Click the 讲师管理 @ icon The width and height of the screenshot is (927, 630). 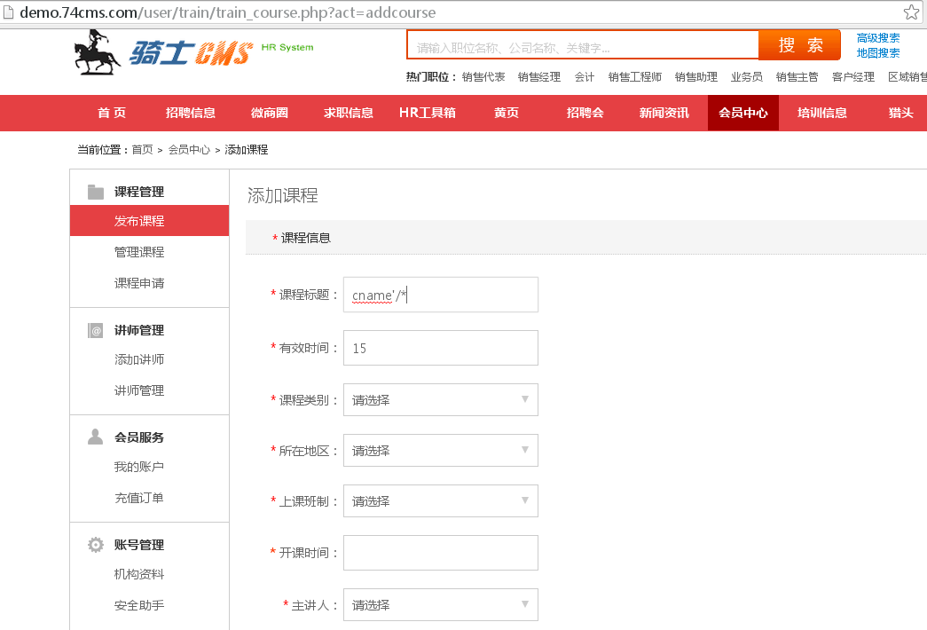tap(95, 330)
